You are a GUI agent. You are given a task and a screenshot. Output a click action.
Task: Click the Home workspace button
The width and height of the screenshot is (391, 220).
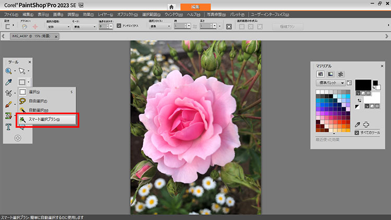point(172,6)
